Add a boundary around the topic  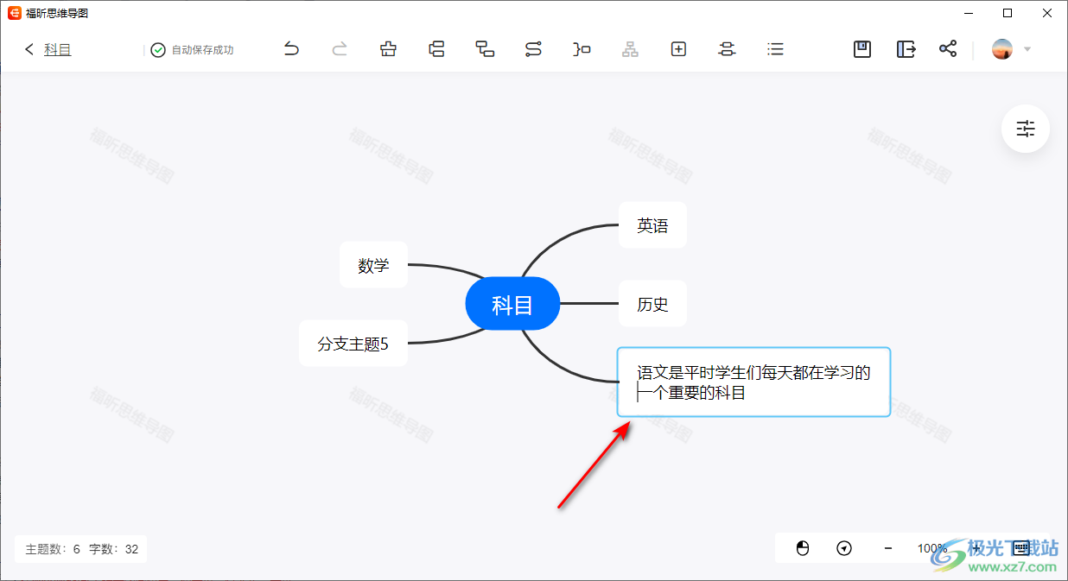[x=728, y=49]
